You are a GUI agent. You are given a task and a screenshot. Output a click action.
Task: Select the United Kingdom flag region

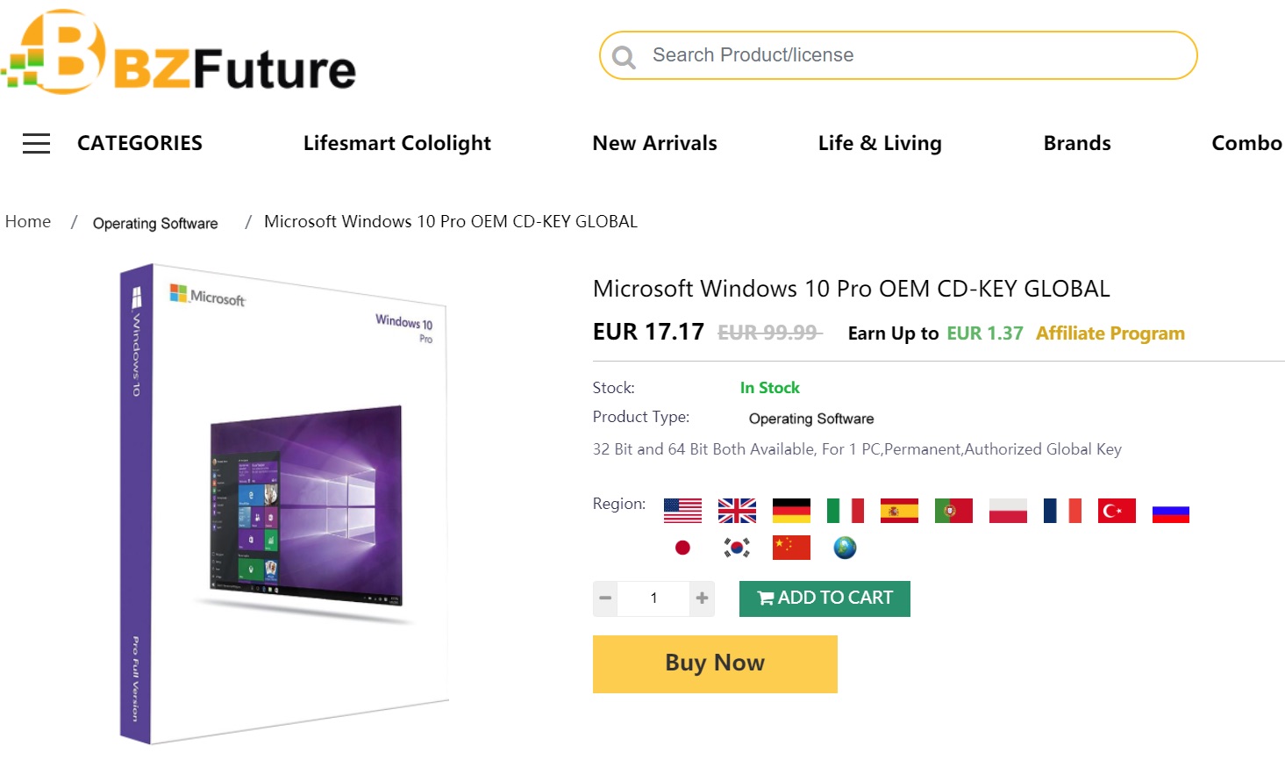click(x=737, y=511)
